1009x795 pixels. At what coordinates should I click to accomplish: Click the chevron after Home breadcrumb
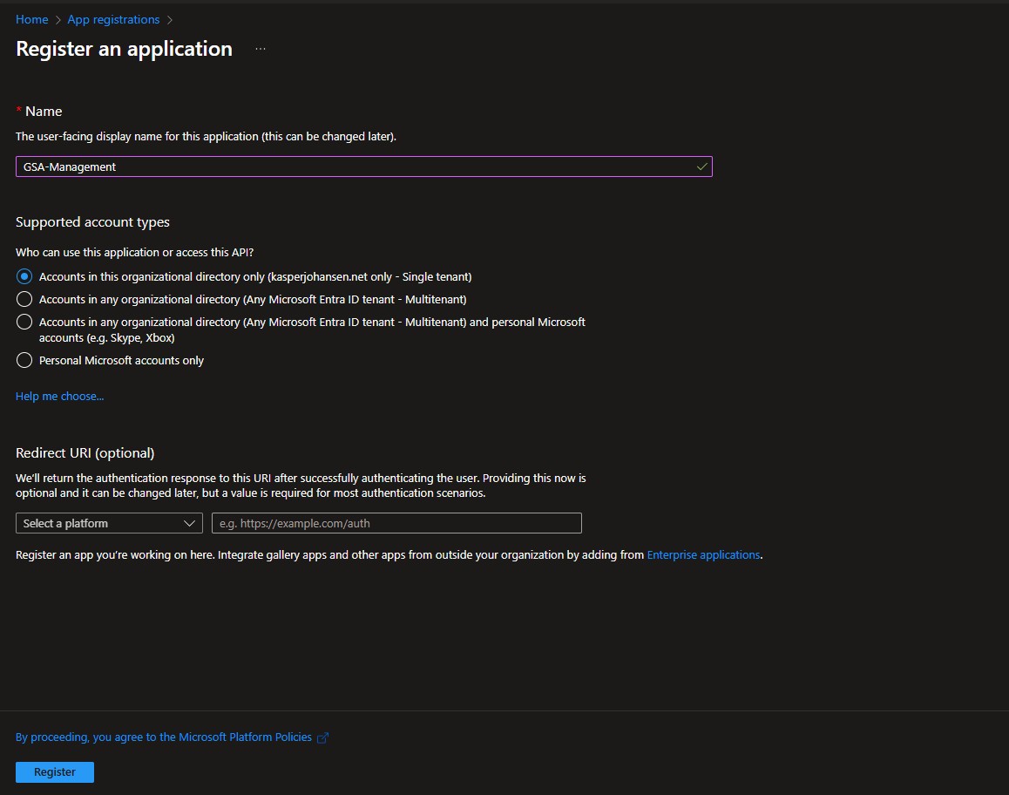click(58, 20)
